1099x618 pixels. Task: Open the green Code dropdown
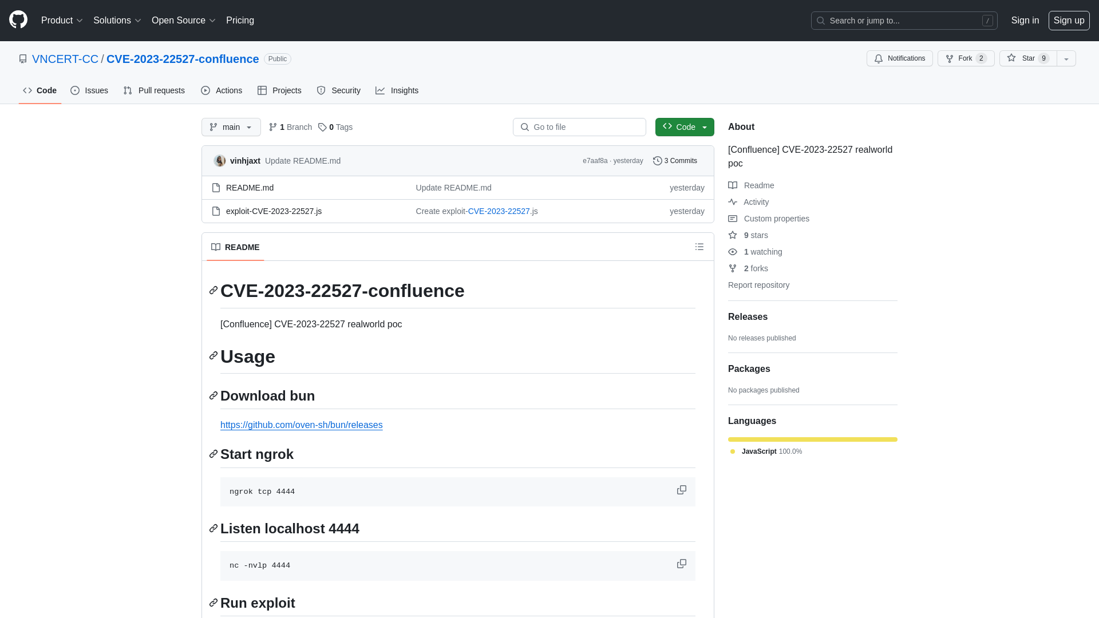685,127
